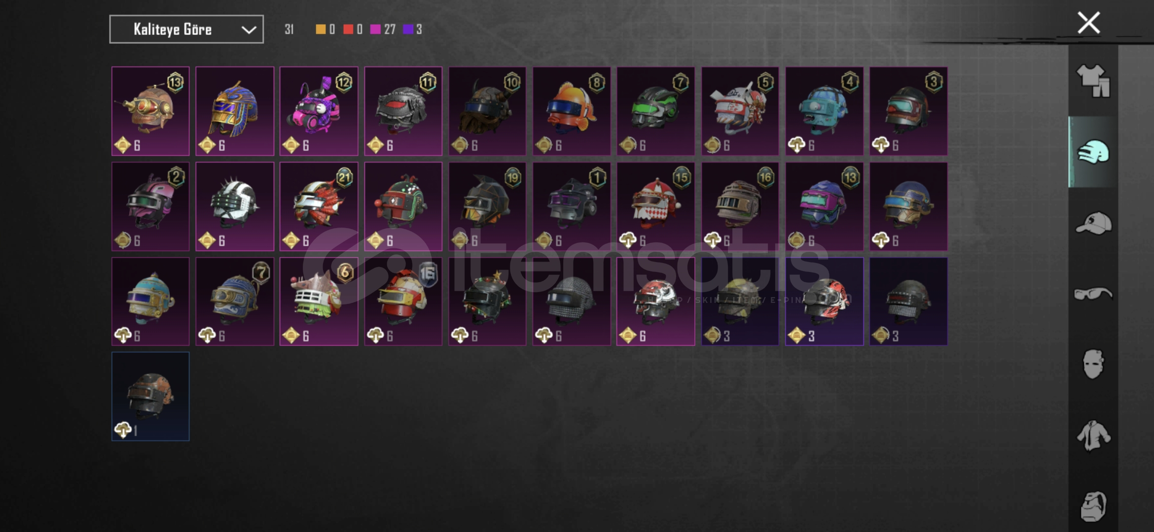Select the pink bunny helmet numbered 12
The height and width of the screenshot is (532, 1154).
[x=319, y=111]
